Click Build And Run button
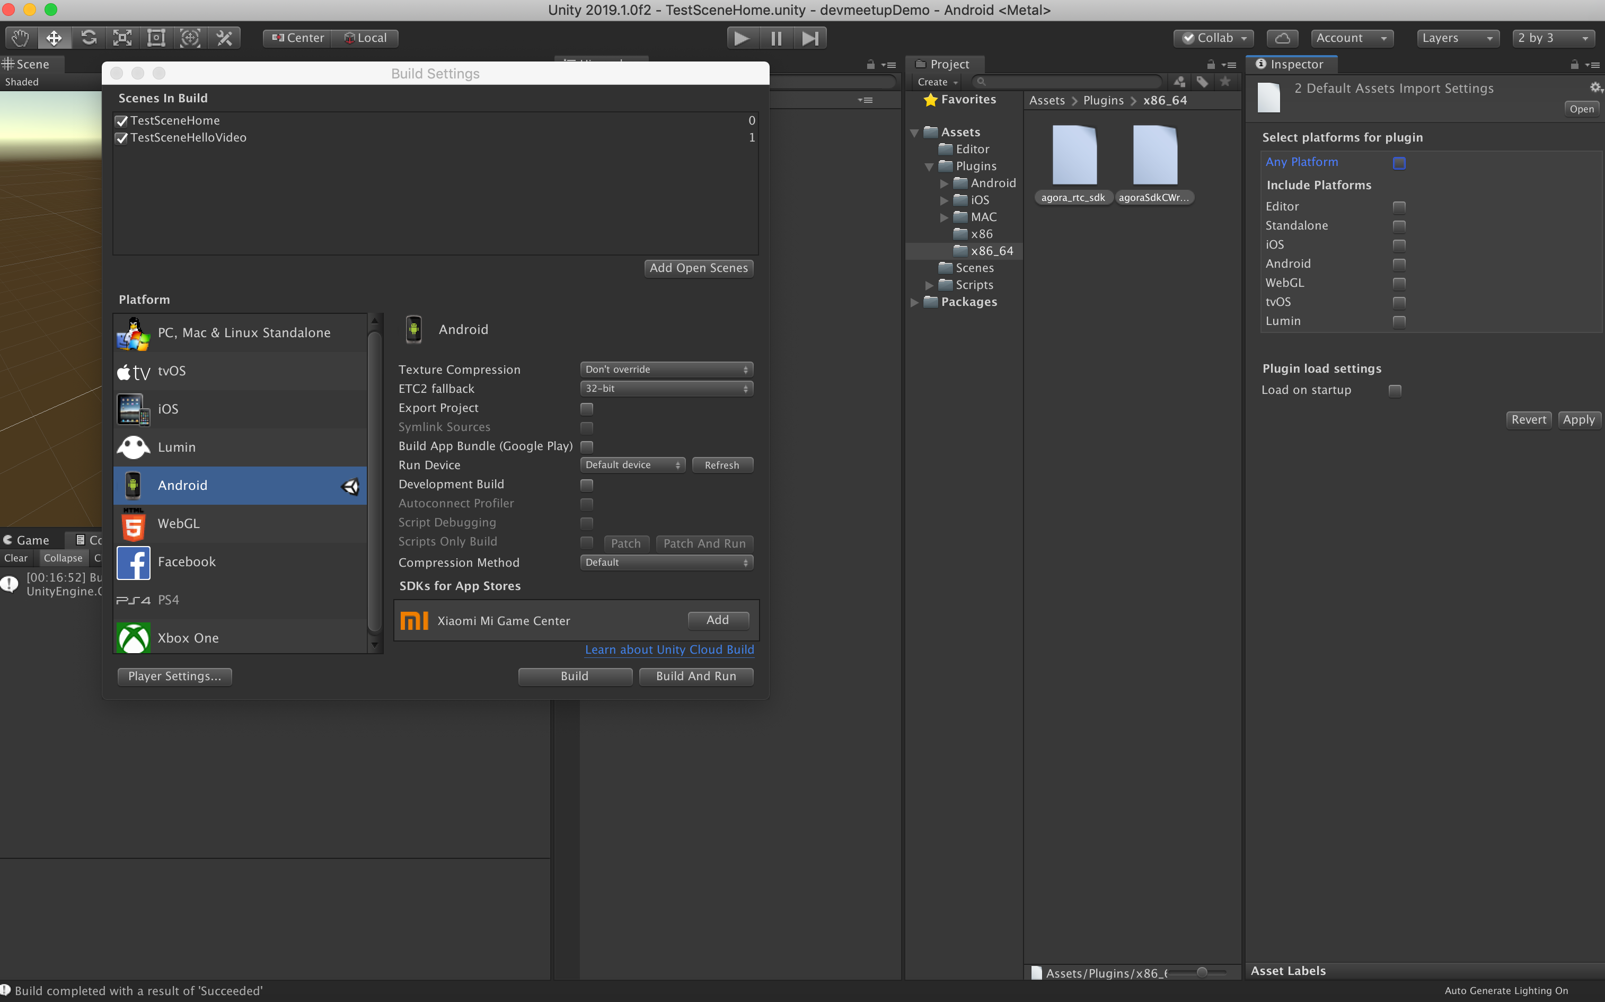This screenshot has height=1002, width=1605. [695, 676]
